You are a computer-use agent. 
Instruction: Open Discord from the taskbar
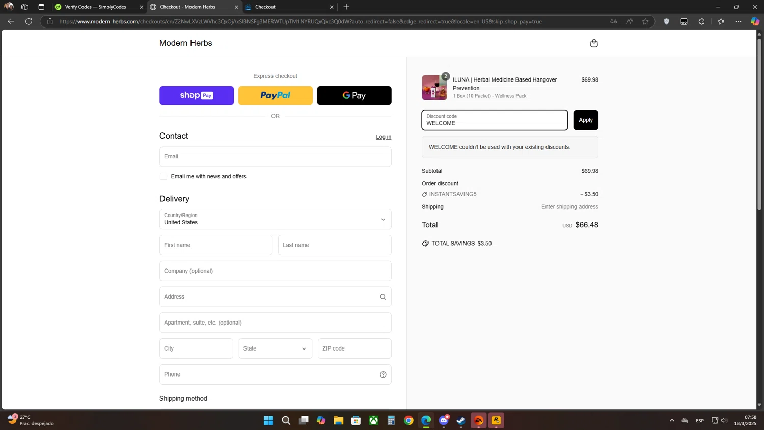(444, 420)
